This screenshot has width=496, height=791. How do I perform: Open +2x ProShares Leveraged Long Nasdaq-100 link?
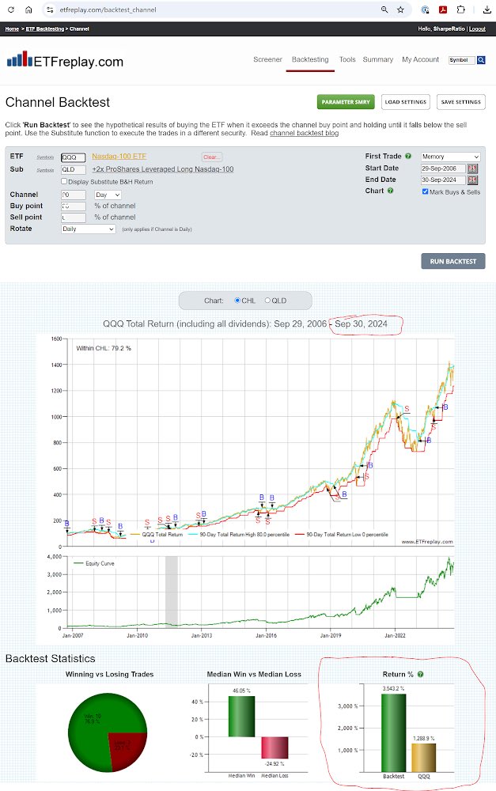tap(163, 169)
